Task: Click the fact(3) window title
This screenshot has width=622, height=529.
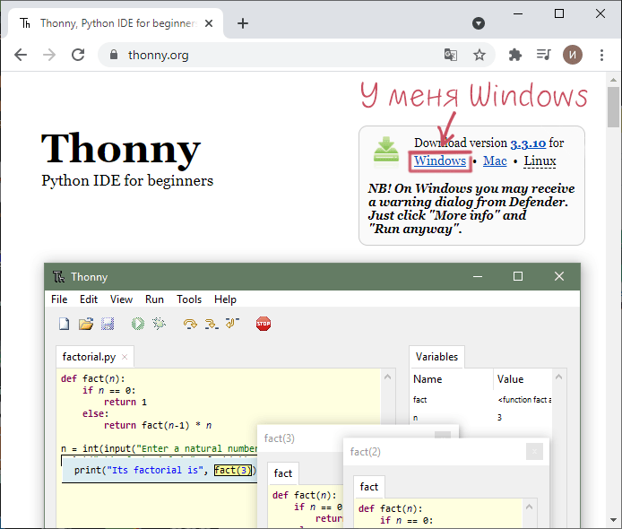Action: pyautogui.click(x=280, y=438)
